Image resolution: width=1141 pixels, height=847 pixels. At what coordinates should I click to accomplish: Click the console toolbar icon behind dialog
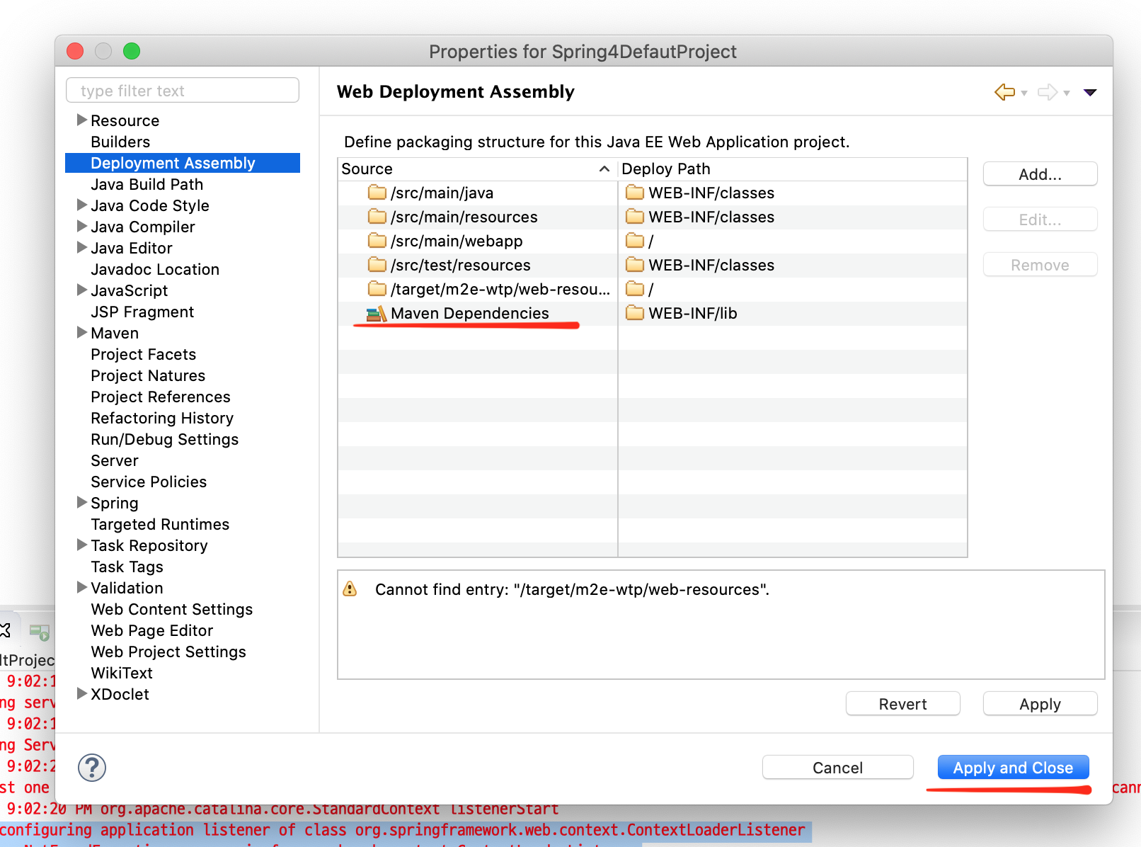click(40, 632)
